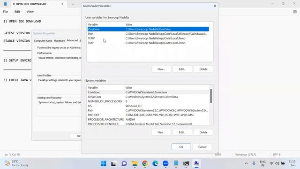Image resolution: width=300 pixels, height=169 pixels.
Task: Open Microsoft Edge from the taskbar
Action: (155, 163)
